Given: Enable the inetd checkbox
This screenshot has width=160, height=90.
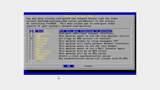Looking at the screenshot, I should (31, 46).
